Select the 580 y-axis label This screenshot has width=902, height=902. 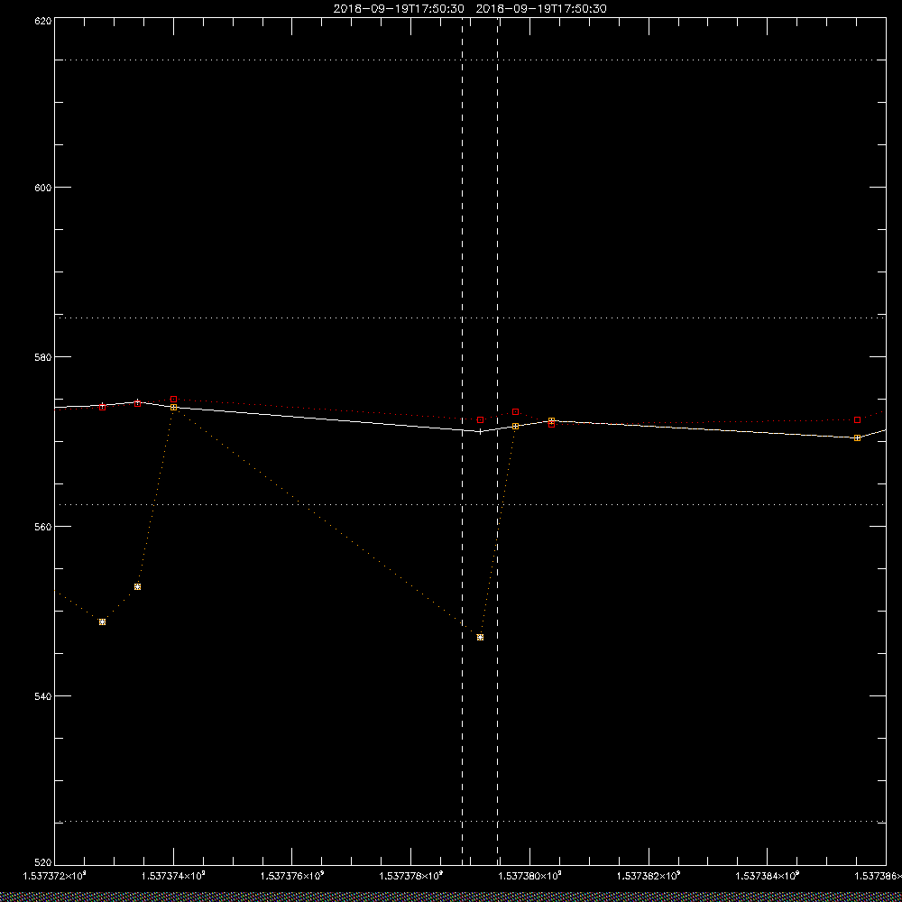pyautogui.click(x=43, y=356)
